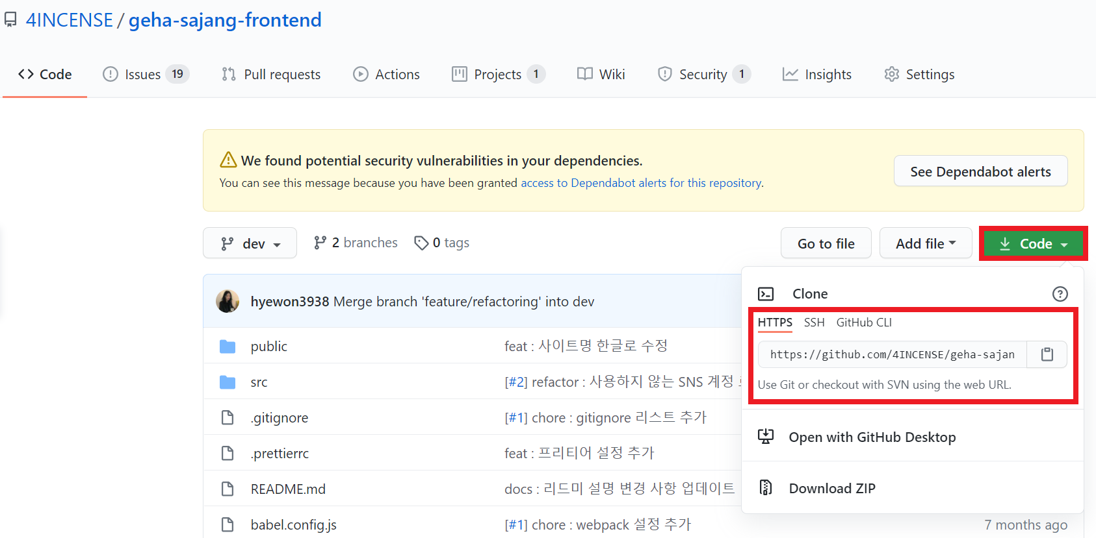Open the src folder icon

[228, 382]
